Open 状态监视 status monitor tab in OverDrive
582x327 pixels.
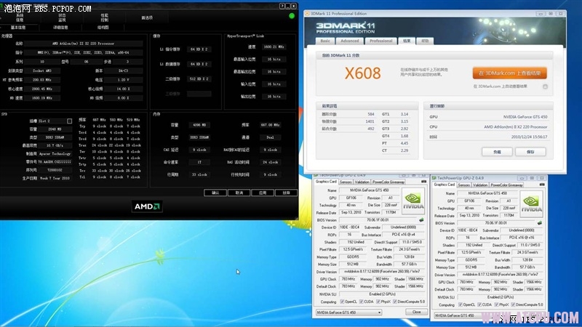[62, 17]
